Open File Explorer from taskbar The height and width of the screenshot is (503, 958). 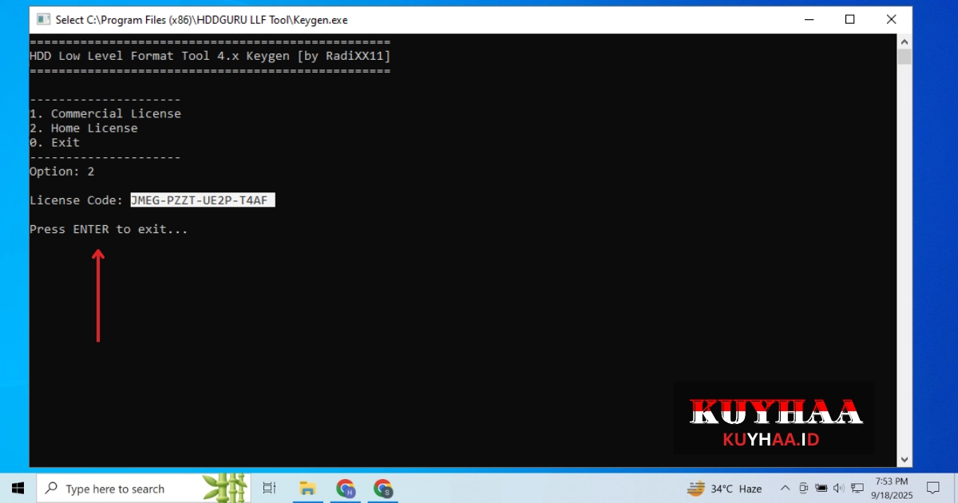tap(307, 488)
